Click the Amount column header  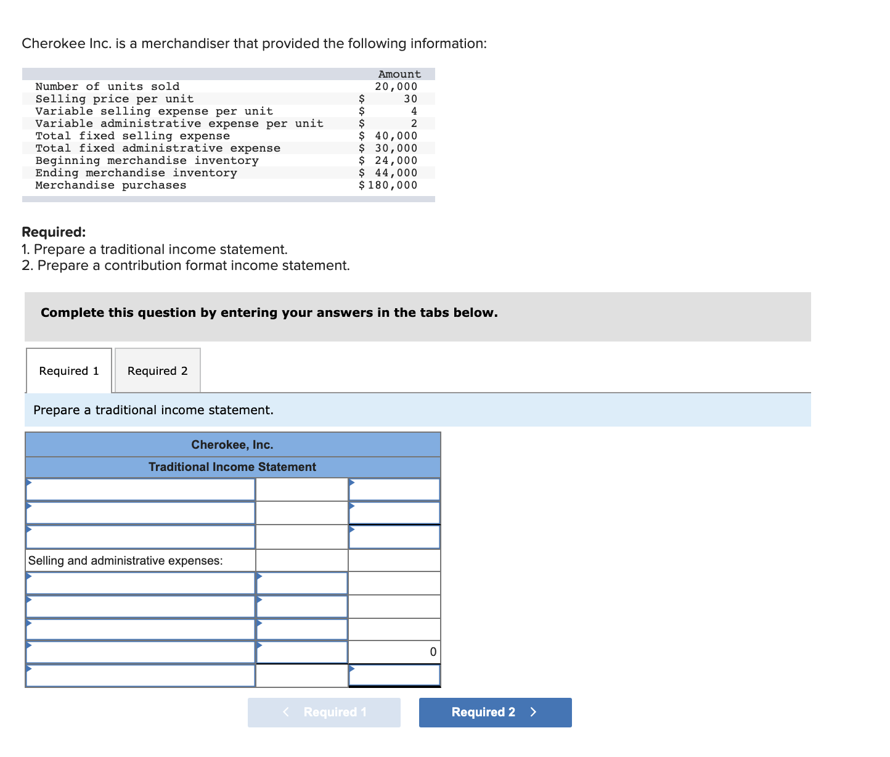pyautogui.click(x=399, y=74)
